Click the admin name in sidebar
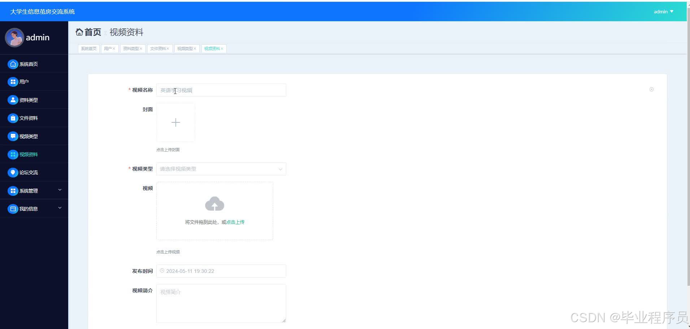690x329 pixels. tap(38, 37)
